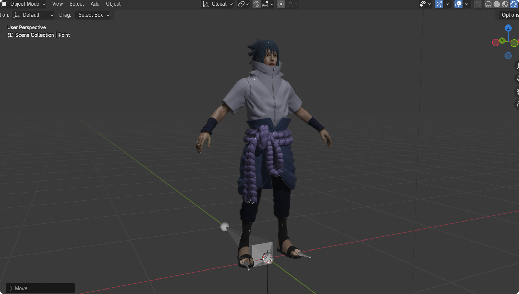Screen dimensions: 519x294
Task: Toggle viewport gizmos display
Action: [439, 4]
